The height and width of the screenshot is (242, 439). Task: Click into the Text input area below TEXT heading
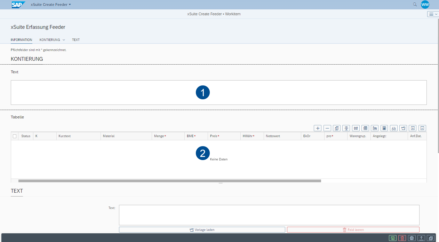[x=269, y=215]
